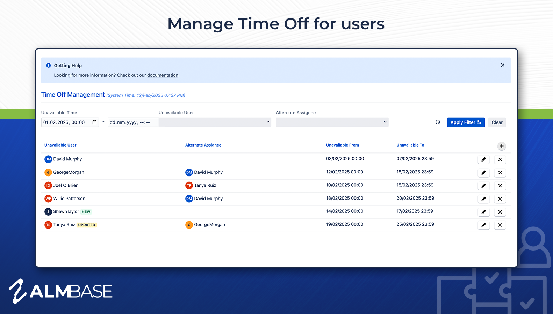Click the date 07/02/2025 23:59
The image size is (553, 314).
tap(415, 159)
